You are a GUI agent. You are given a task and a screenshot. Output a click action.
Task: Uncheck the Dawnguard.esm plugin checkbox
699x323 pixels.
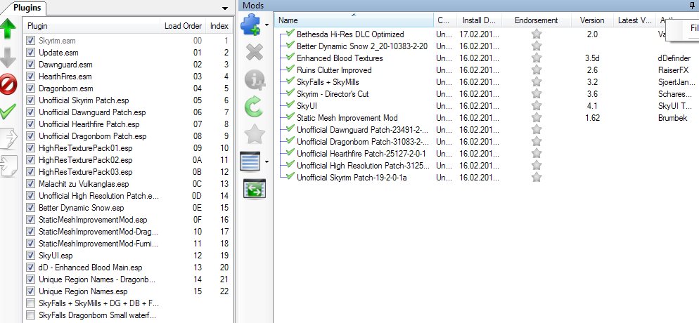30,65
